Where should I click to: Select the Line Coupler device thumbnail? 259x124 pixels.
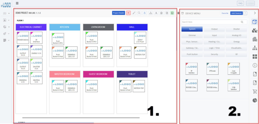click(x=233, y=69)
